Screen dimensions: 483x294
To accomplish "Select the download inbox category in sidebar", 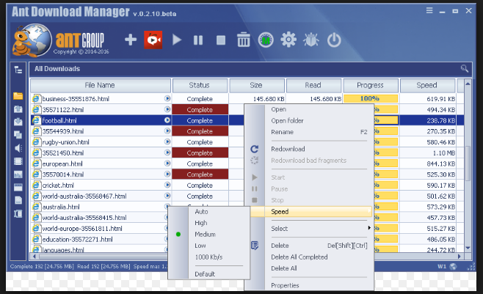I will (18, 122).
